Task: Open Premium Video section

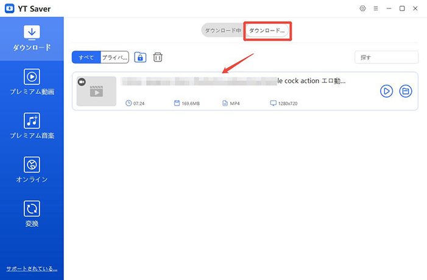Action: click(32, 82)
